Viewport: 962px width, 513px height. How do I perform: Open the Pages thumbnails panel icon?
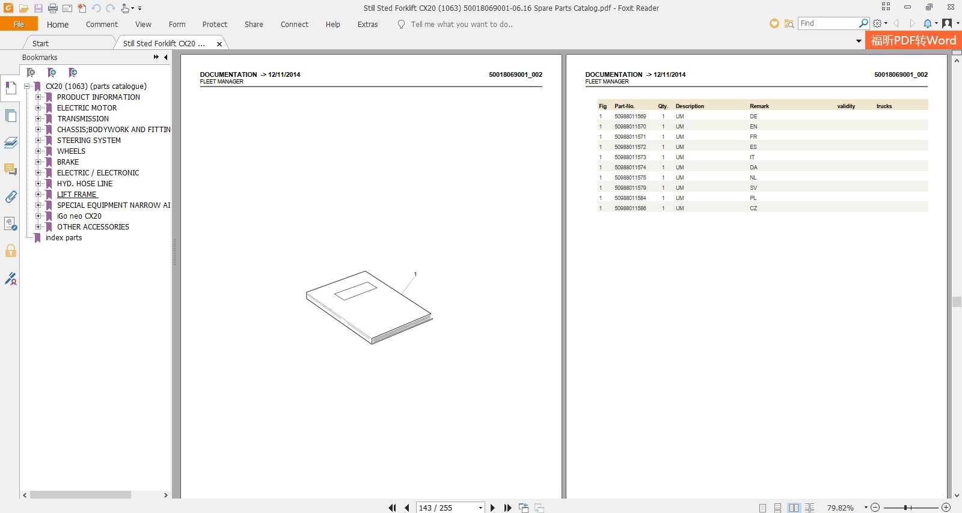(10, 116)
